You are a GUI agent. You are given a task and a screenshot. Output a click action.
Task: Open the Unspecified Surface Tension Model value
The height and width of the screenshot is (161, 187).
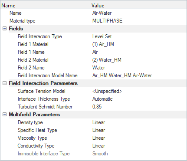tap(107, 91)
